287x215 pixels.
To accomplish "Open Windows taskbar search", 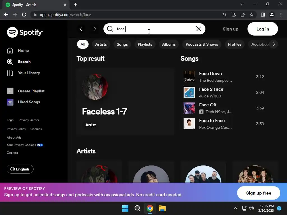I will [x=137, y=208].
